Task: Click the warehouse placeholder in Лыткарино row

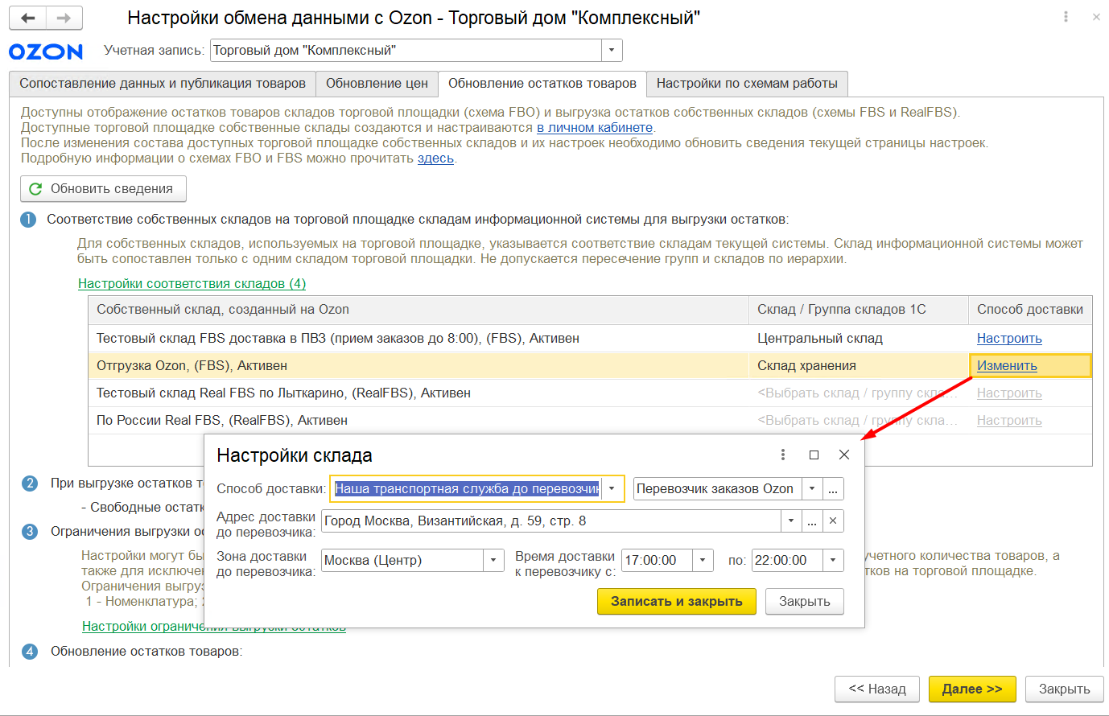Action: [859, 393]
